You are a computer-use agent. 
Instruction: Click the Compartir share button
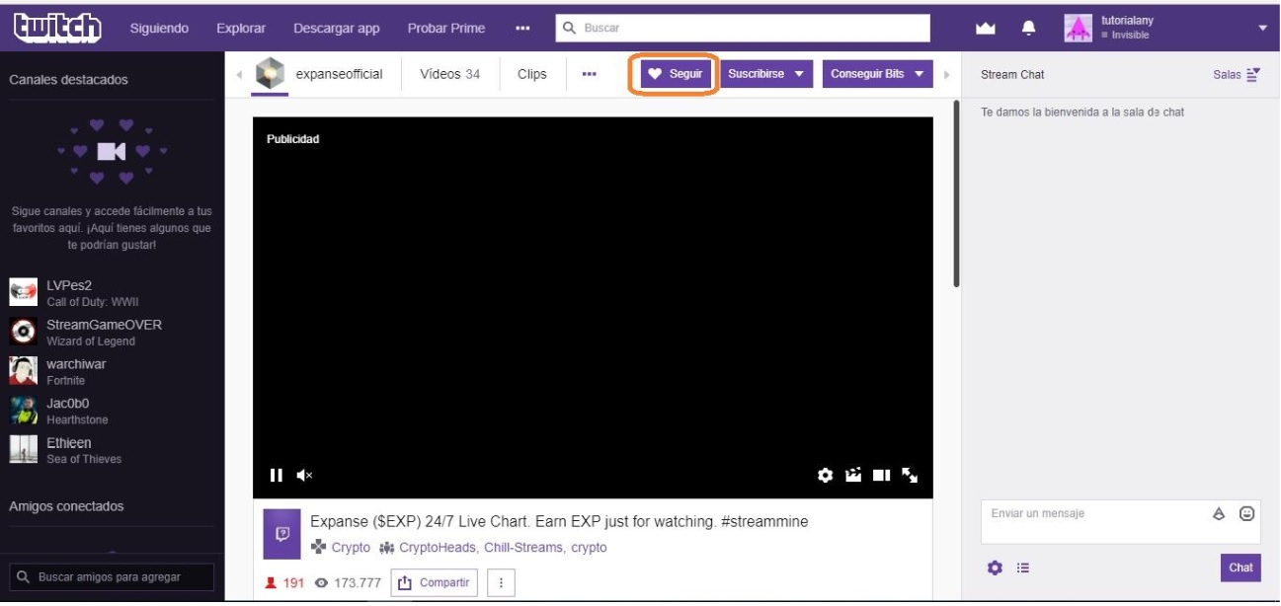pos(434,582)
